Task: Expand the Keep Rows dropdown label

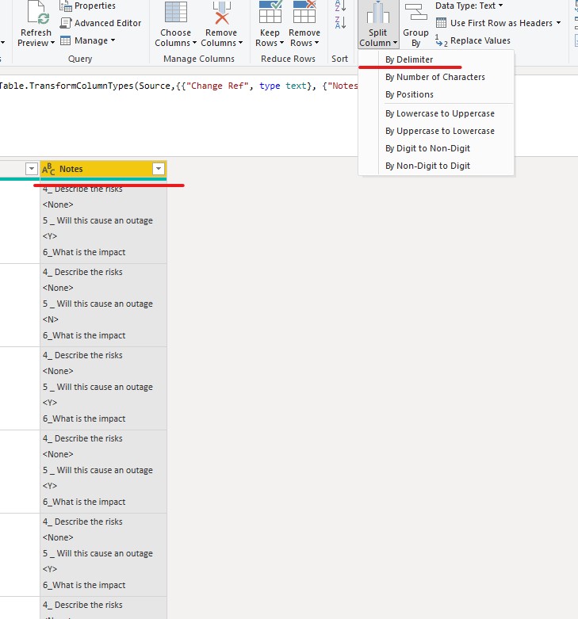Action: (x=270, y=43)
